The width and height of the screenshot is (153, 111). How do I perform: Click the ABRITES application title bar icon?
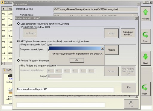pos(2,2)
